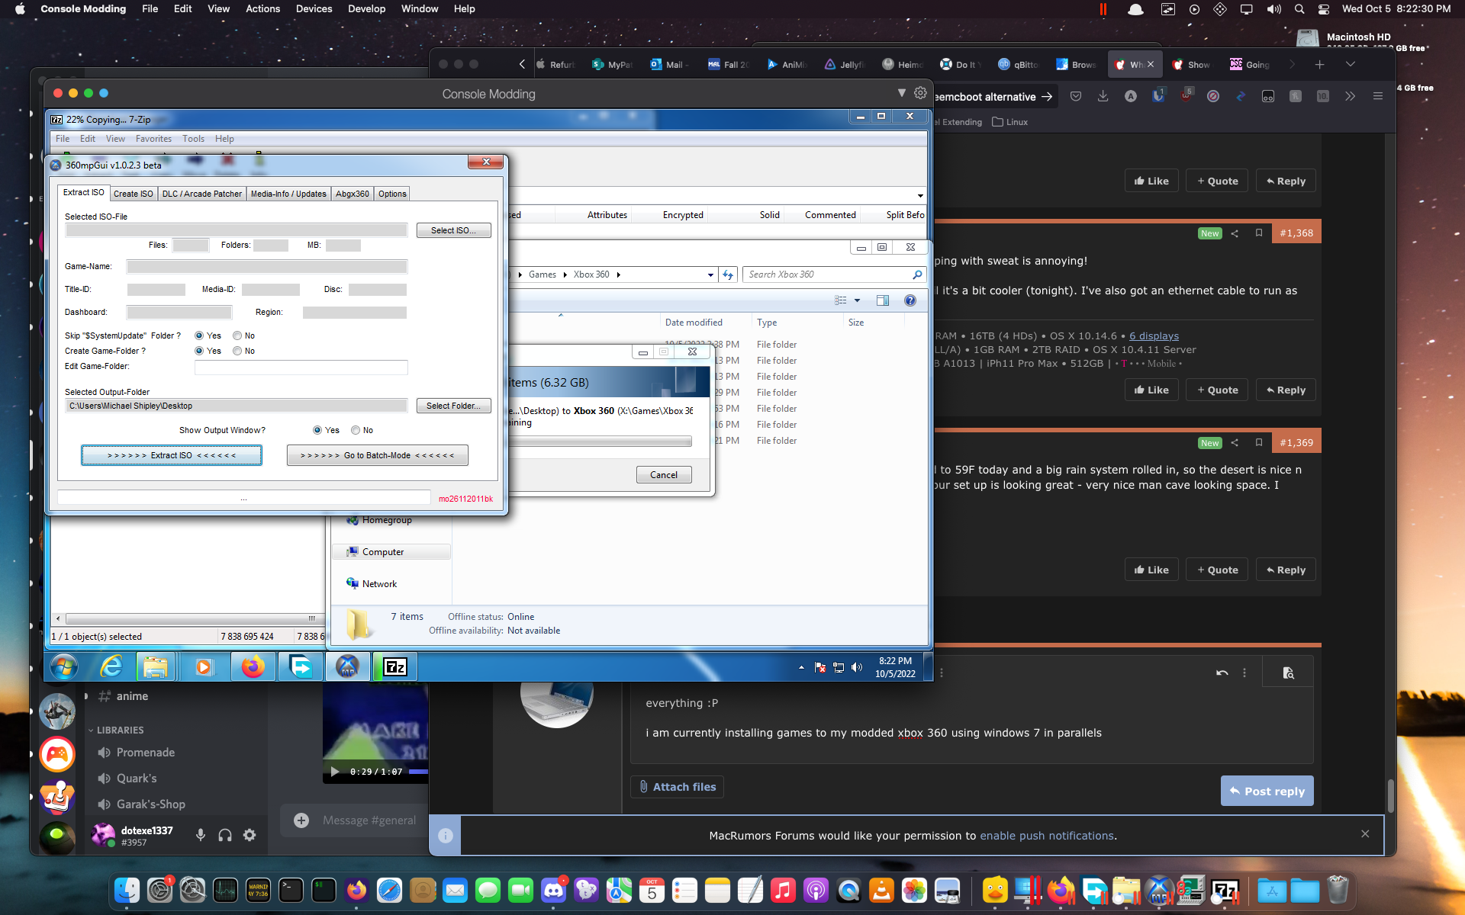
Task: Switch to Firefox on Windows taskbar
Action: pyautogui.click(x=253, y=667)
